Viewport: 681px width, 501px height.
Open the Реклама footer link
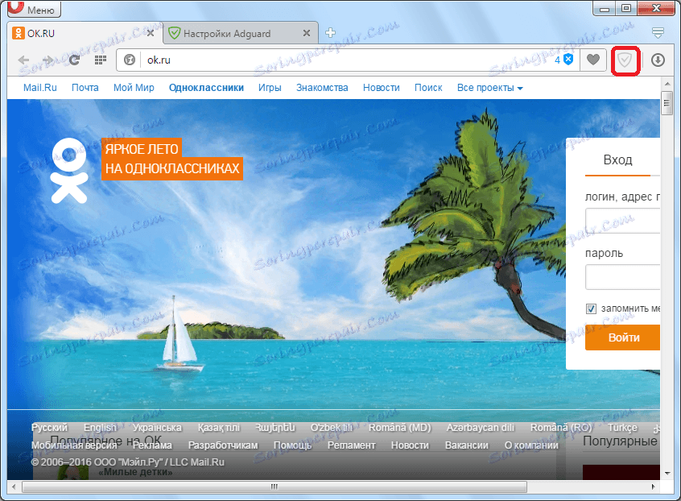pos(152,445)
